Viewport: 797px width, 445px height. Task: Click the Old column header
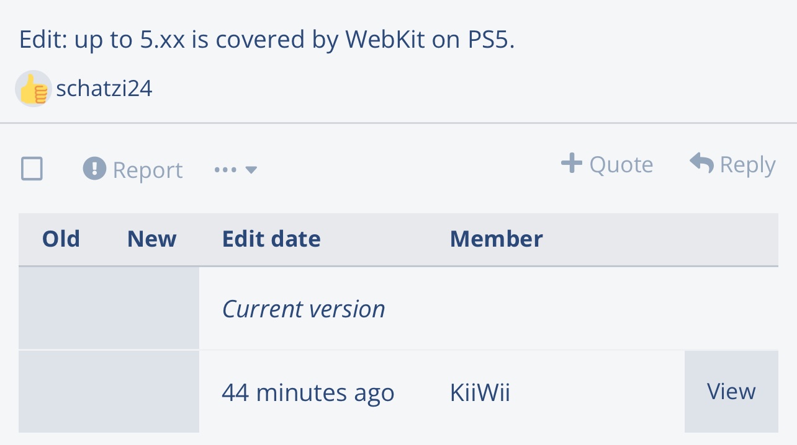(61, 239)
